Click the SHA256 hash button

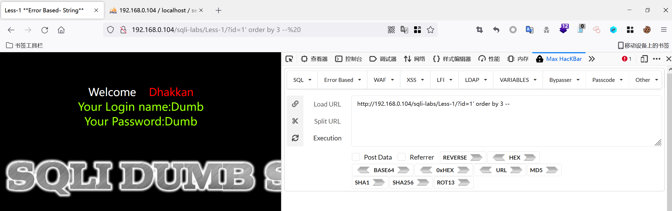[x=411, y=182]
